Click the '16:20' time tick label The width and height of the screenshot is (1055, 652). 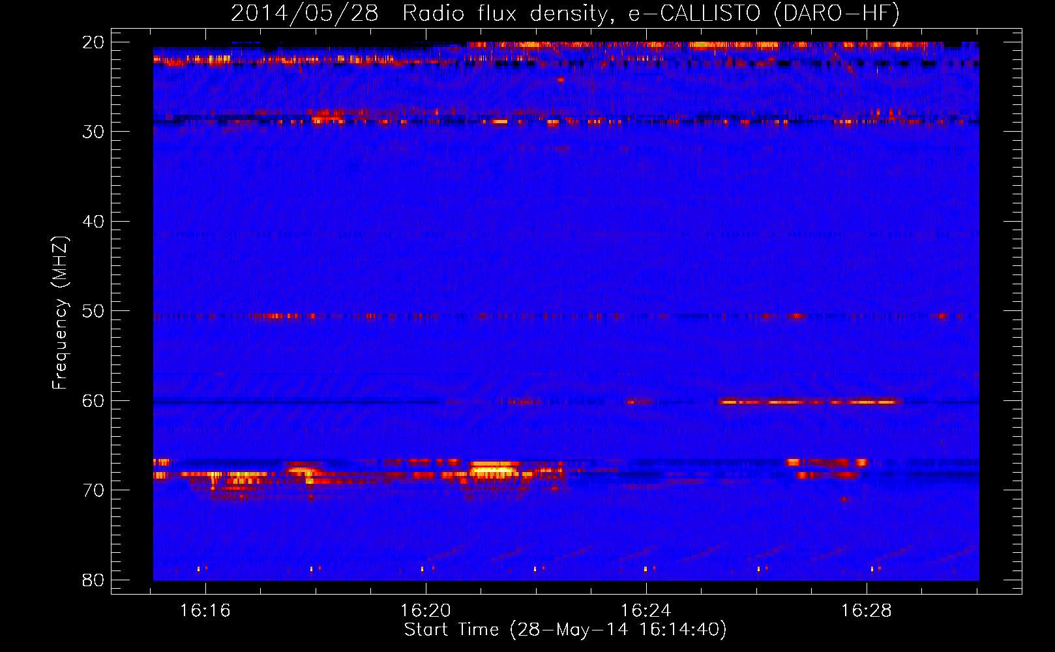coord(426,611)
